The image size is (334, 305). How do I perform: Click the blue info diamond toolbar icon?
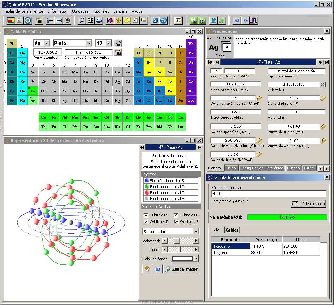(245, 20)
